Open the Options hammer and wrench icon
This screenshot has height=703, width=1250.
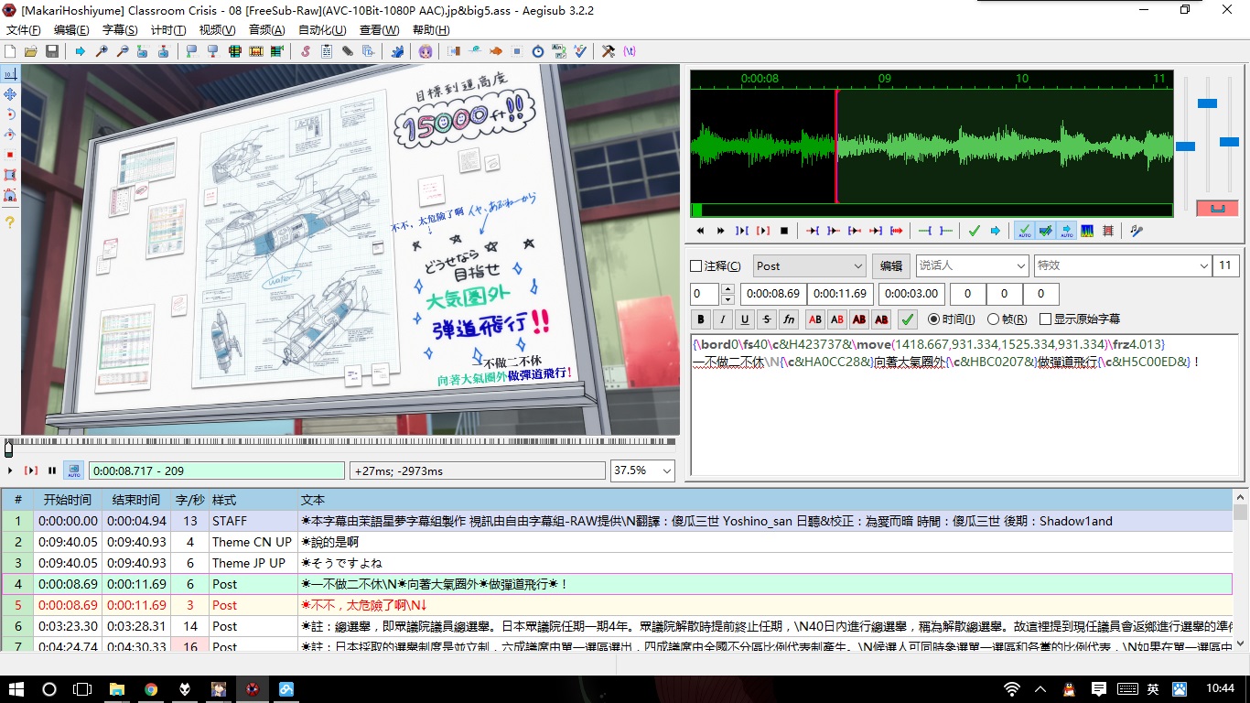[x=609, y=51]
